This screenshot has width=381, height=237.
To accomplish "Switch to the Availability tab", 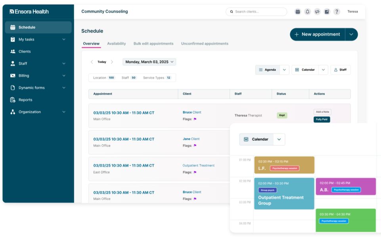I will 117,44.
